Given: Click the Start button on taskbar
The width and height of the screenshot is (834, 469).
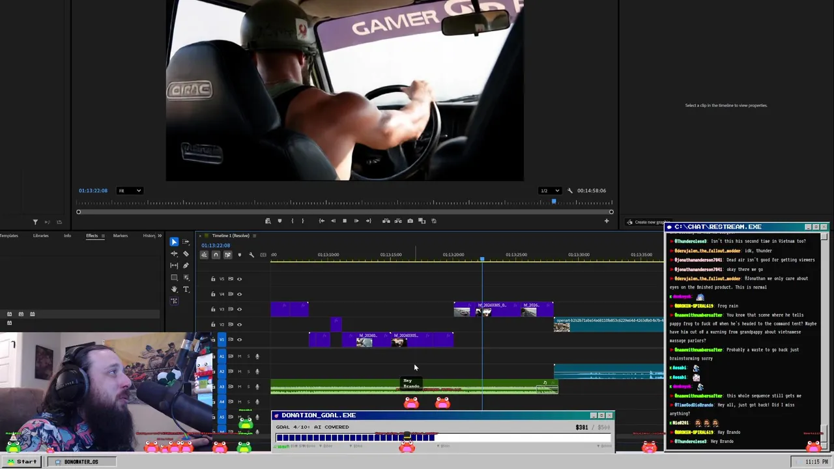Looking at the screenshot, I should coord(22,462).
